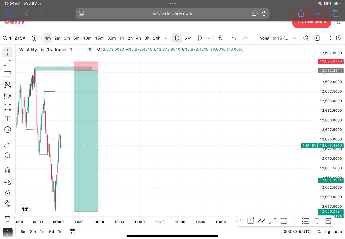
Task: Select the Measure ruler tool
Action: coord(7,144)
